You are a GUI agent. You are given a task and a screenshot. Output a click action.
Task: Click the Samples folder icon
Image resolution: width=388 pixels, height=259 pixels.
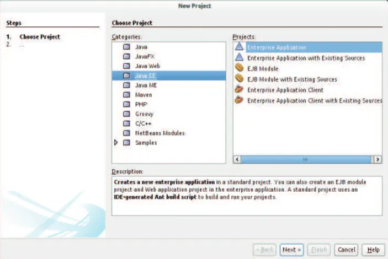click(x=127, y=143)
